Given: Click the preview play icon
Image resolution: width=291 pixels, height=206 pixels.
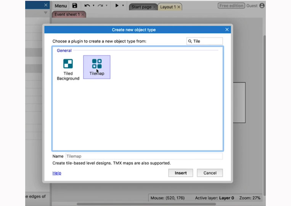Looking at the screenshot, I should (x=117, y=6).
